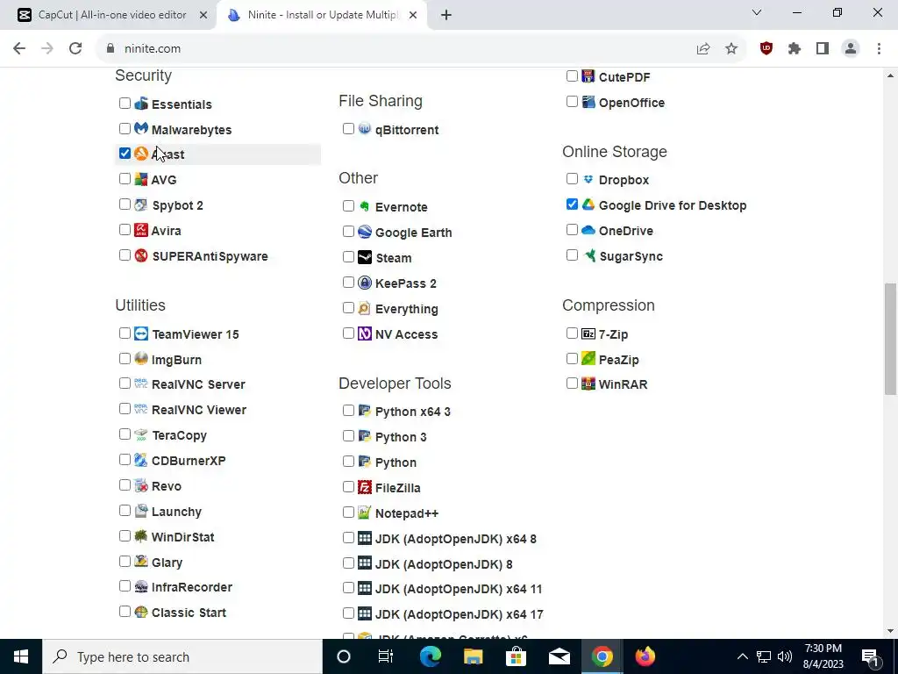This screenshot has width=898, height=674.
Task: Check the RealVNC Server checkbox
Action: [125, 384]
